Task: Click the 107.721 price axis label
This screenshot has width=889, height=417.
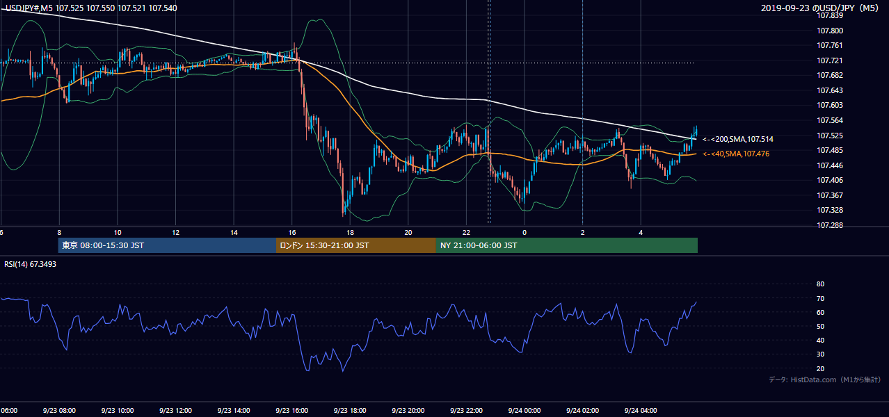Action: tap(830, 60)
